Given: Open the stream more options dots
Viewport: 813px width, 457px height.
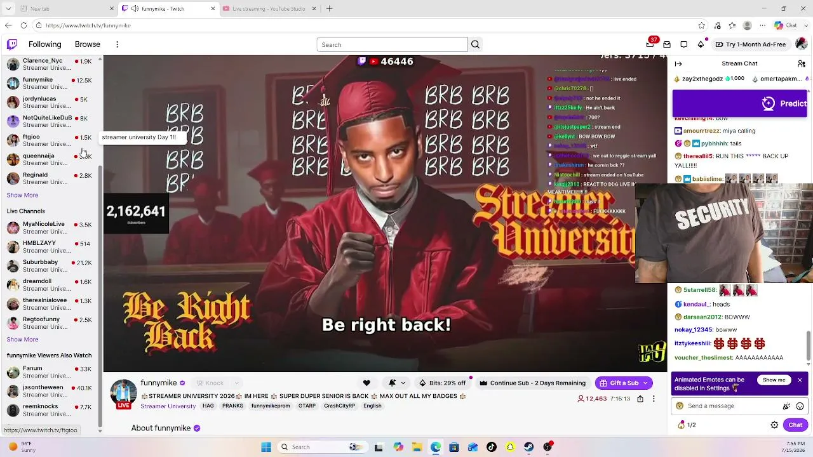Looking at the screenshot, I should tap(654, 399).
